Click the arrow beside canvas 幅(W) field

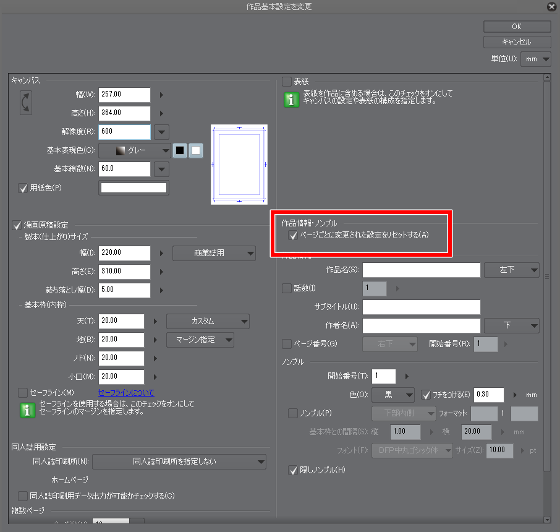click(x=162, y=95)
